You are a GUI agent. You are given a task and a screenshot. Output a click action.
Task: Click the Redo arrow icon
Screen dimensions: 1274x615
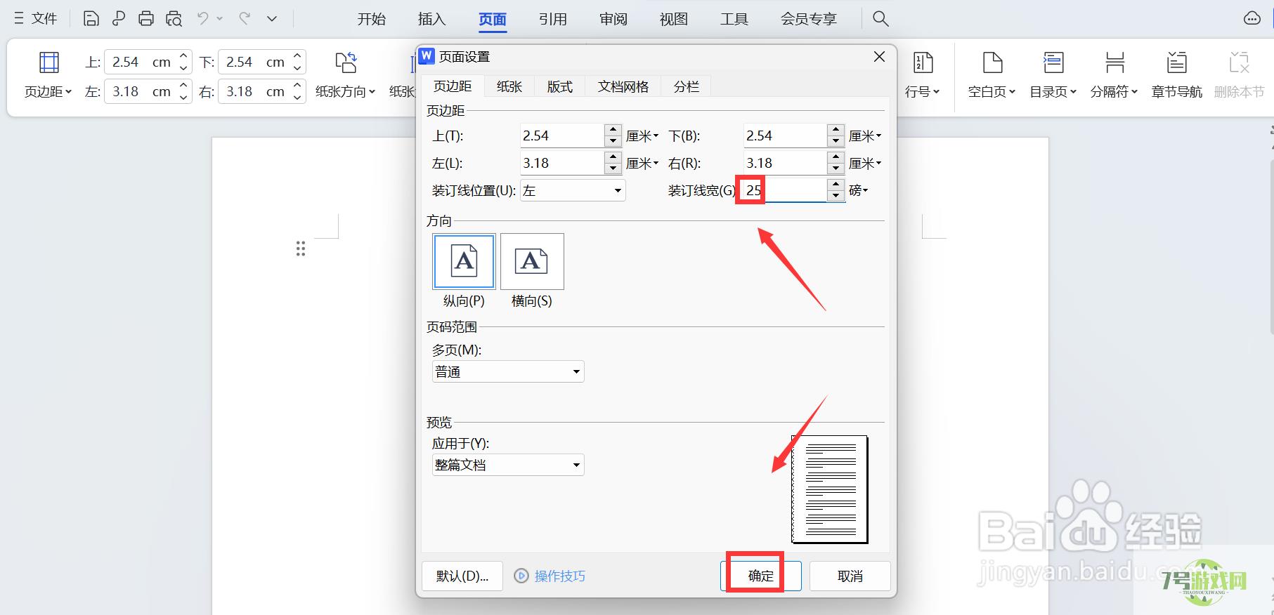tap(245, 19)
